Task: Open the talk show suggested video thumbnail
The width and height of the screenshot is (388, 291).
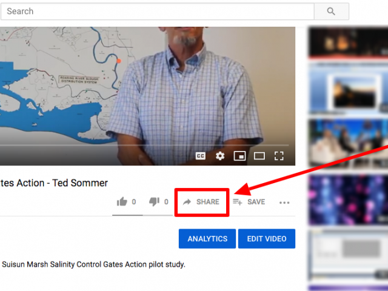Action: pos(349,143)
